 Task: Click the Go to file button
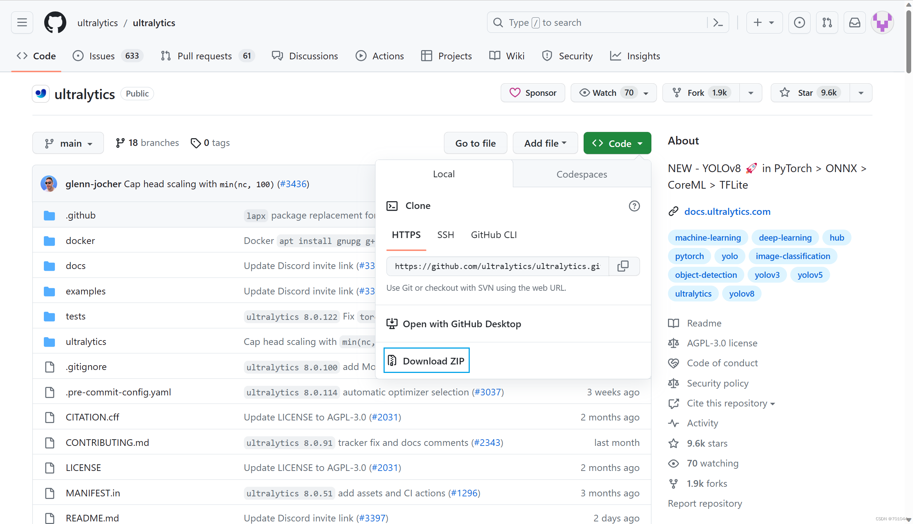coord(475,143)
